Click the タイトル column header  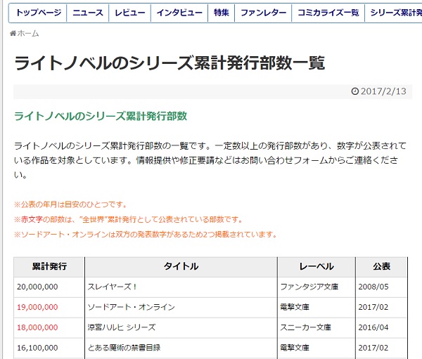coord(181,266)
